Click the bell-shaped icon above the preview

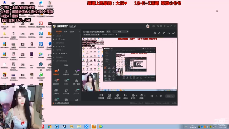[x=169, y=33]
